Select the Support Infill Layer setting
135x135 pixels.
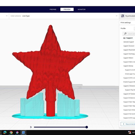tap(129, 118)
